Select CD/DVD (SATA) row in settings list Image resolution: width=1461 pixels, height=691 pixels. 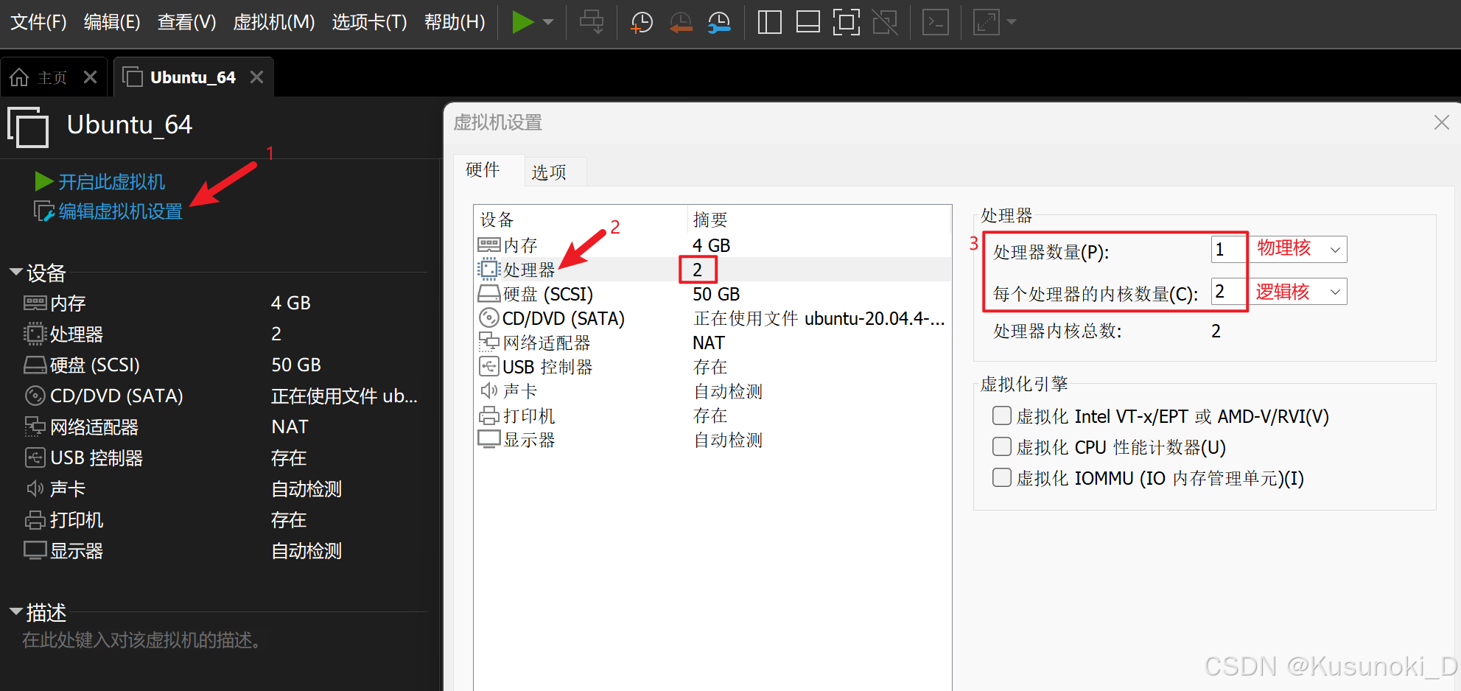(712, 318)
